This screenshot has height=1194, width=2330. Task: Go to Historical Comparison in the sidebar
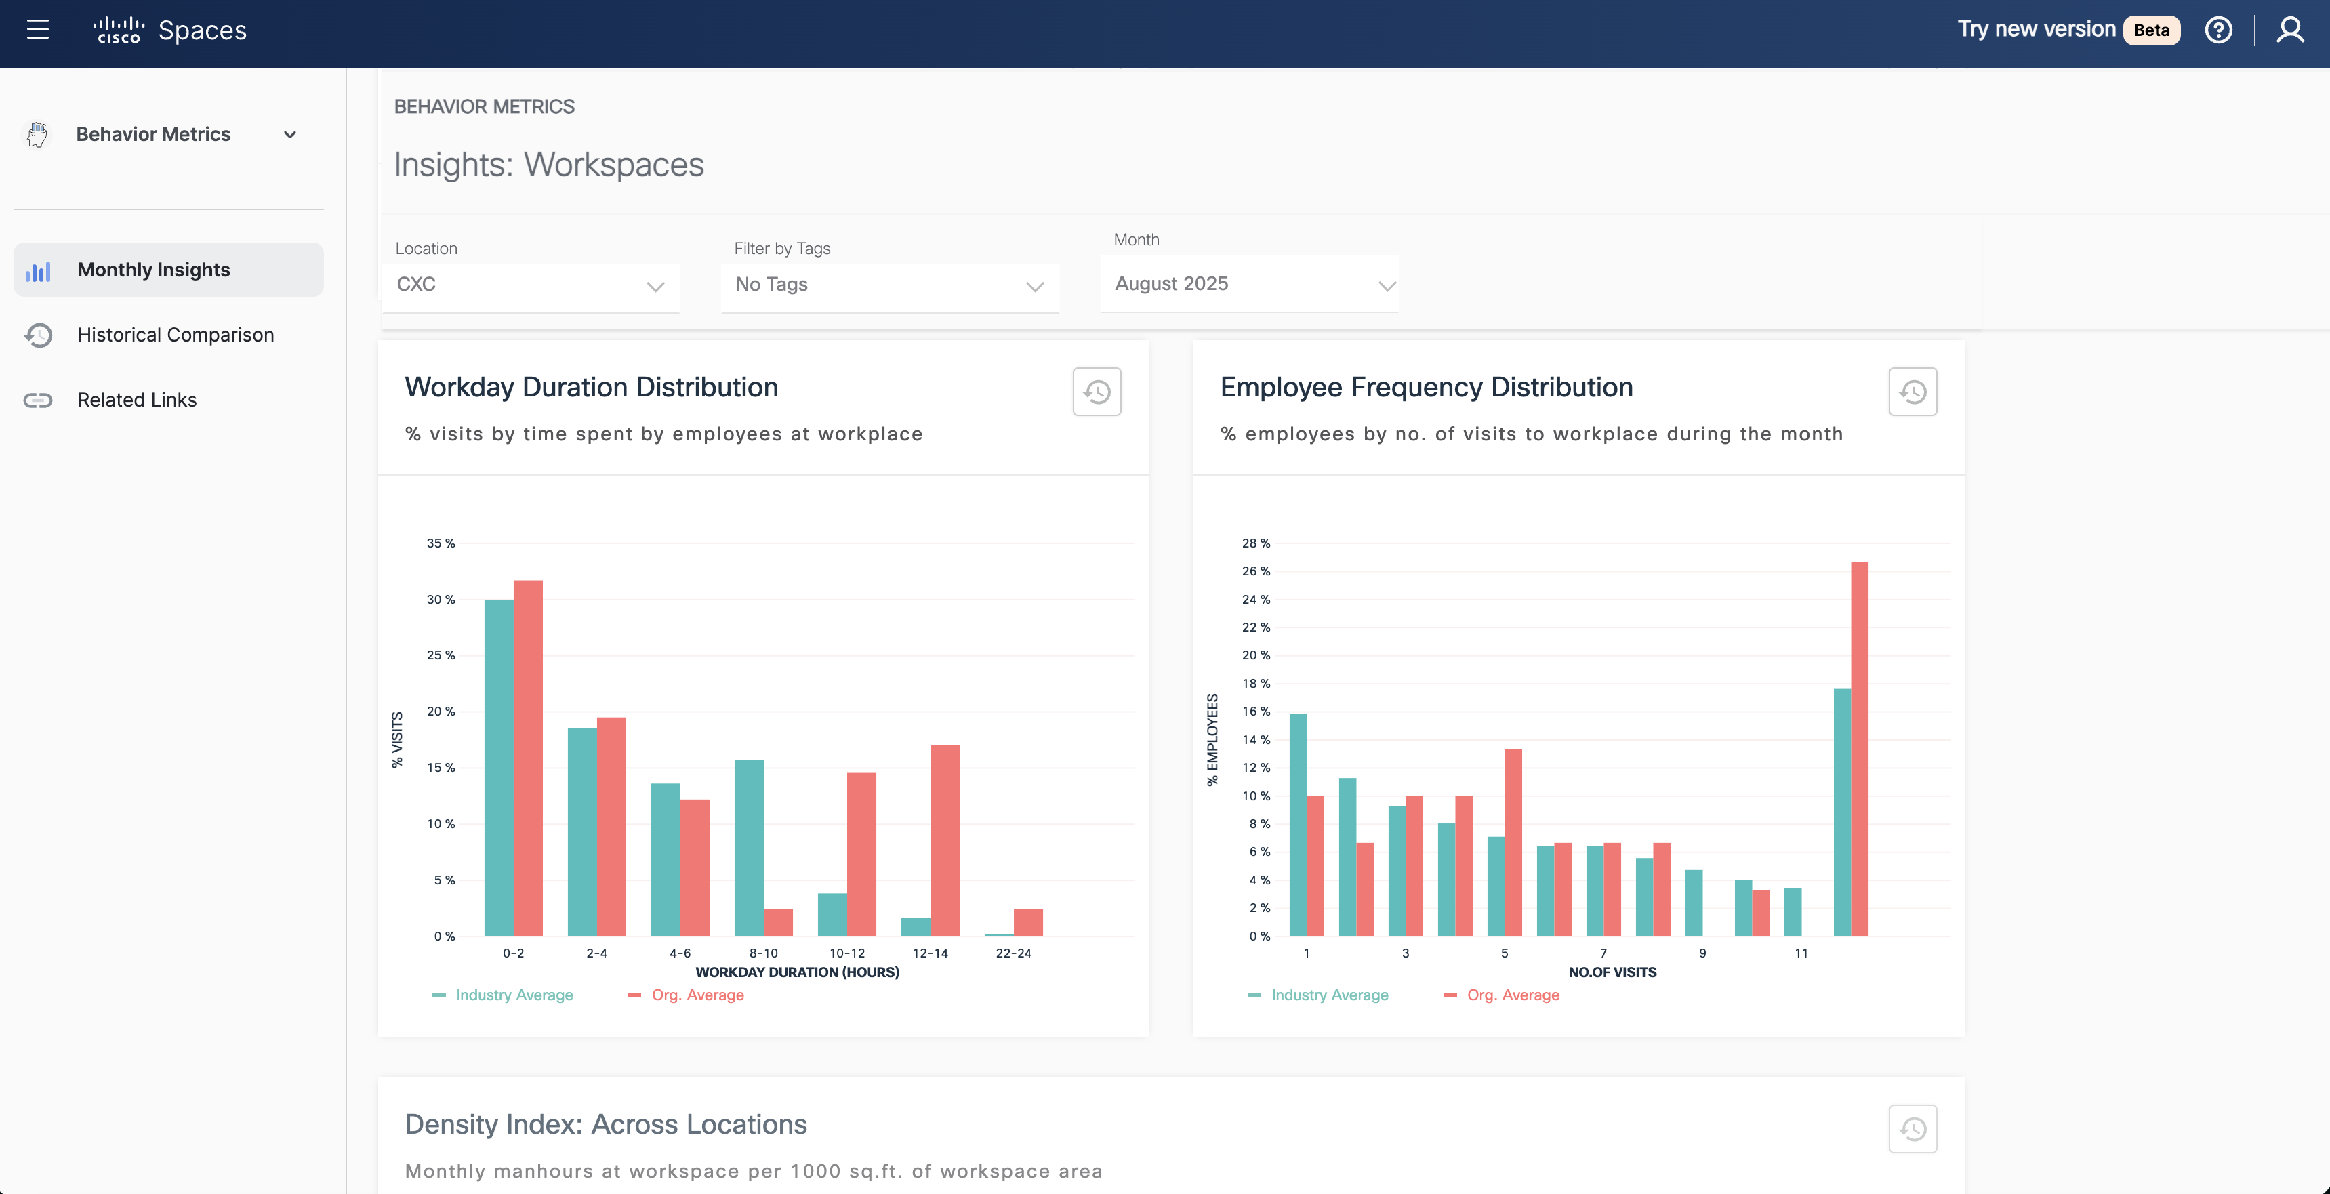[176, 335]
